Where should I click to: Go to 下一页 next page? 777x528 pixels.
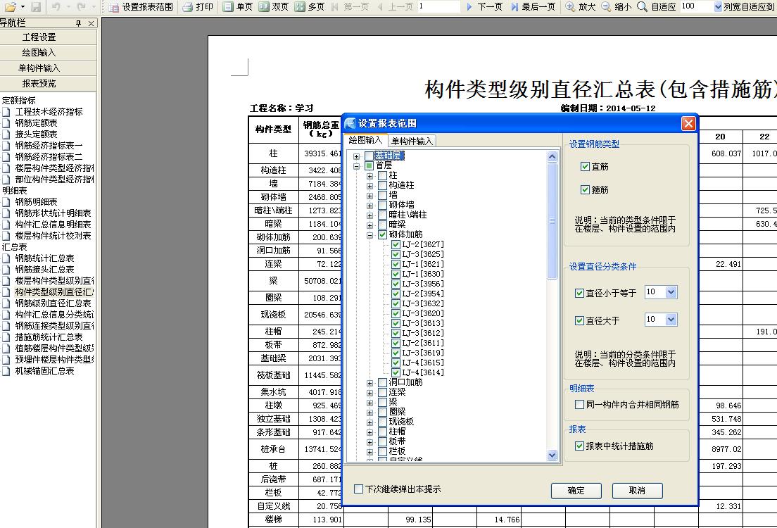coord(484,6)
